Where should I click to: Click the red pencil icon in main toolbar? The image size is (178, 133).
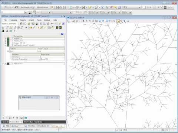pos(111,7)
